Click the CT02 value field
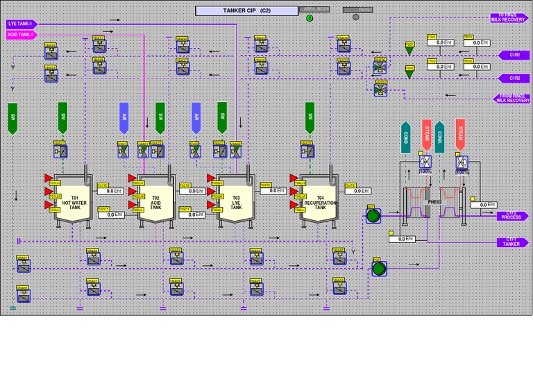Viewport: 533px width, 377px height. tap(441, 67)
